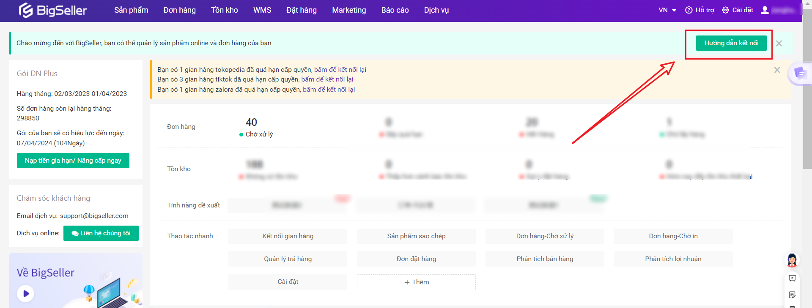Click the support@bigseller.com email text
This screenshot has width=812, height=308.
[x=94, y=216]
